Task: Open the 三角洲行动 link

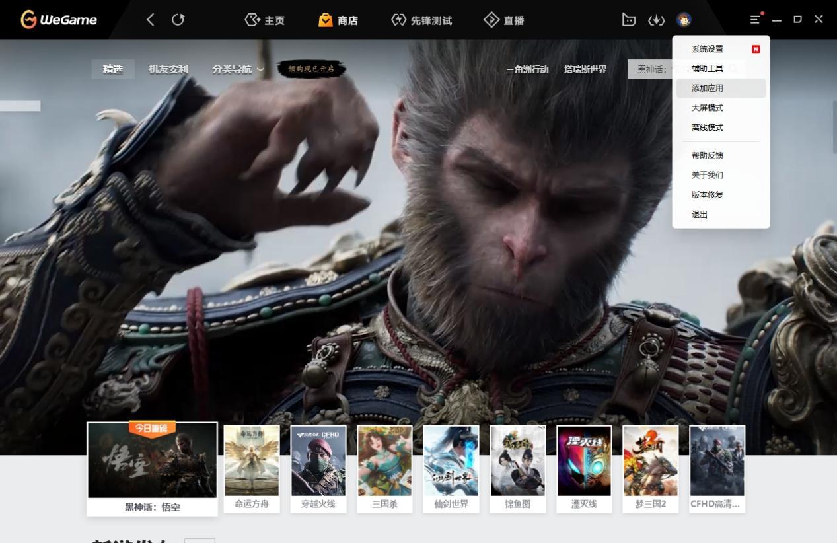Action: point(527,69)
